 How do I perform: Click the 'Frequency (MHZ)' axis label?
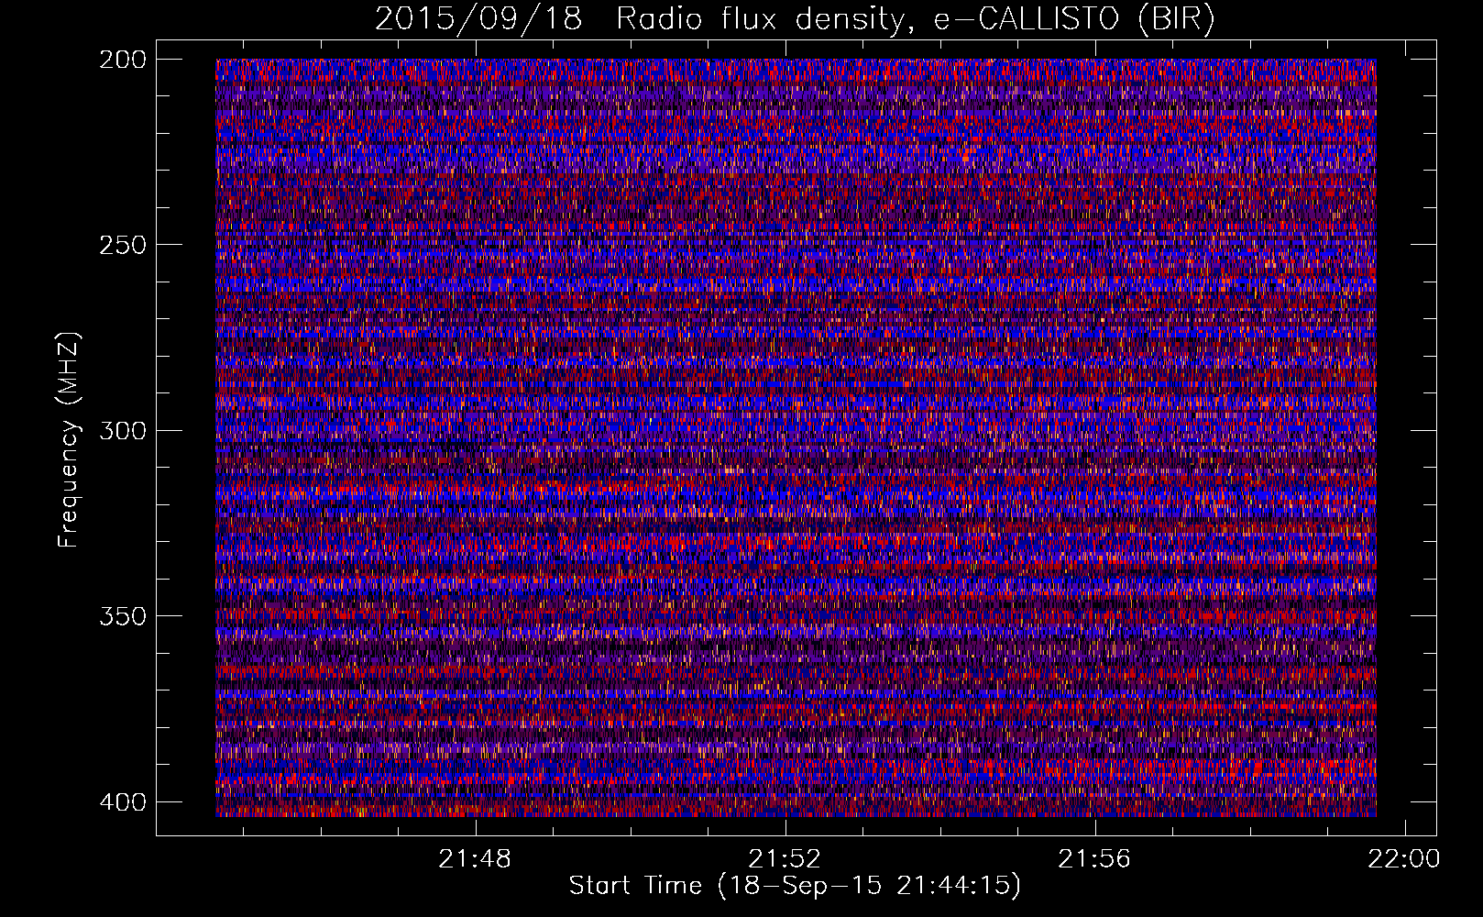pos(69,439)
